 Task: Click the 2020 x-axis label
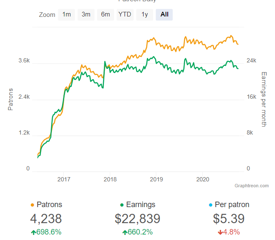(x=203, y=179)
